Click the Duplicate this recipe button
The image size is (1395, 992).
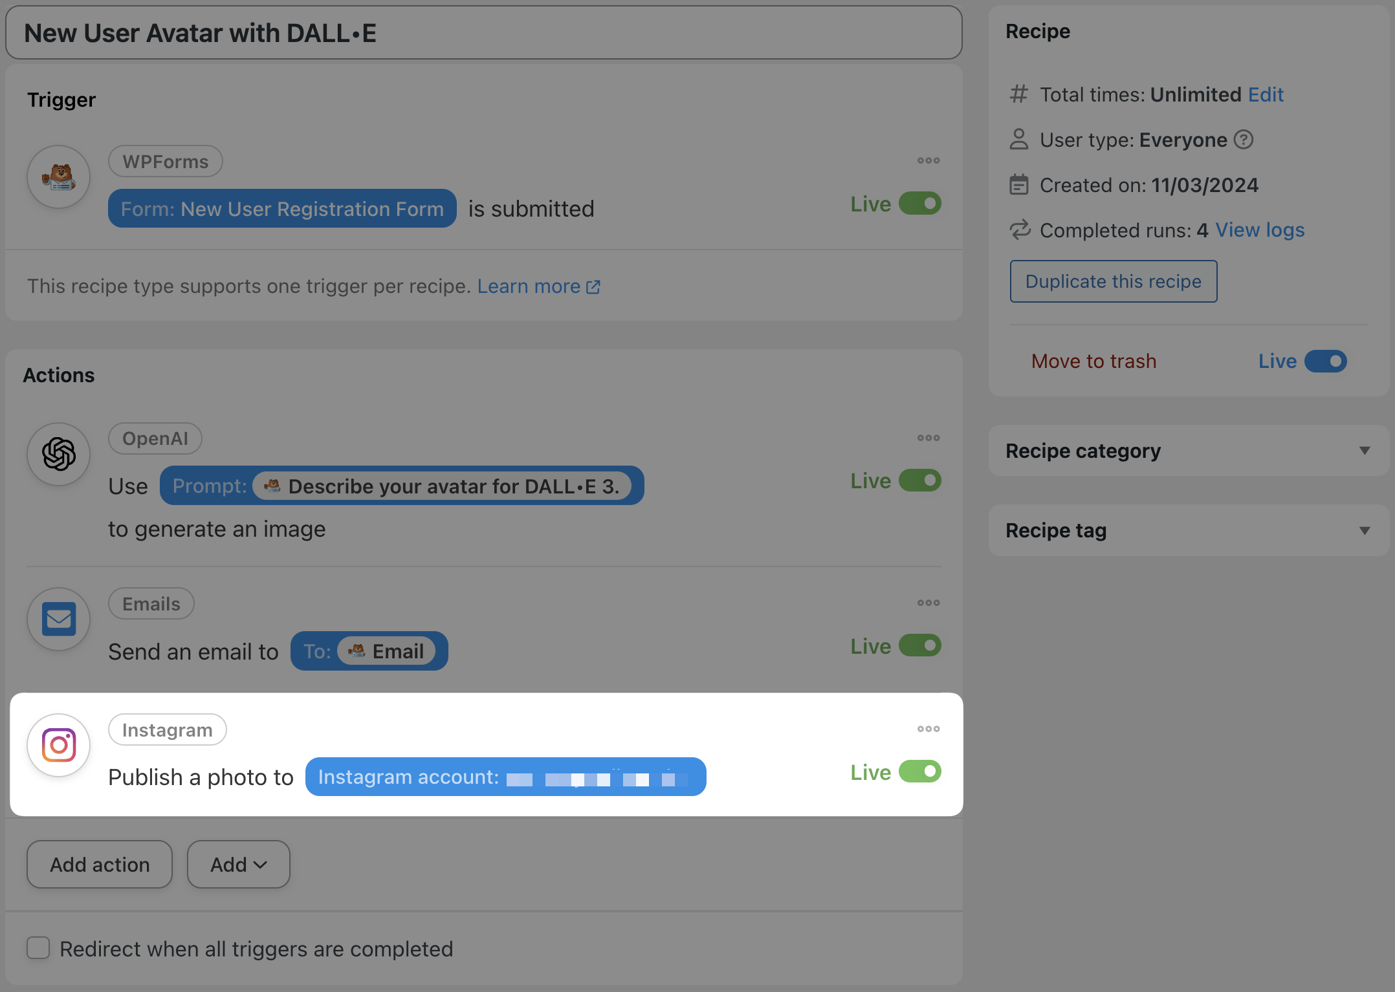click(x=1113, y=281)
